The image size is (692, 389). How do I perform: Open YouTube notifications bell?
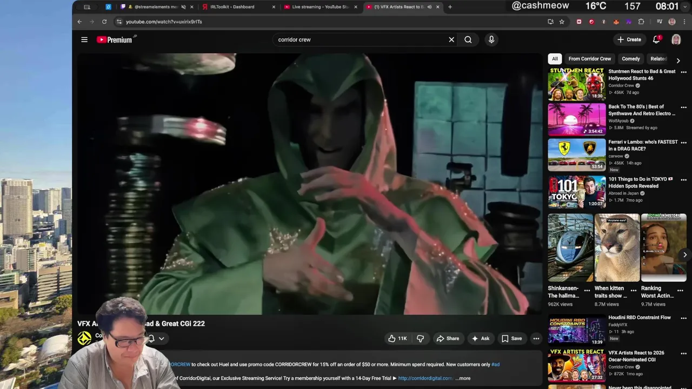(656, 39)
